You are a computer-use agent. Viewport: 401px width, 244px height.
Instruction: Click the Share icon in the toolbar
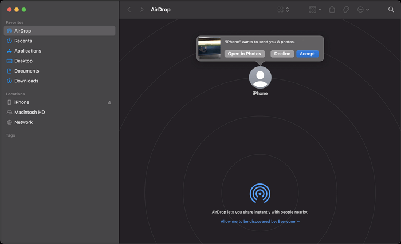coord(332,10)
